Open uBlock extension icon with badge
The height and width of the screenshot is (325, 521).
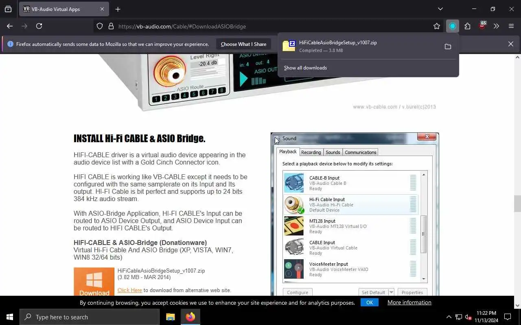click(482, 26)
